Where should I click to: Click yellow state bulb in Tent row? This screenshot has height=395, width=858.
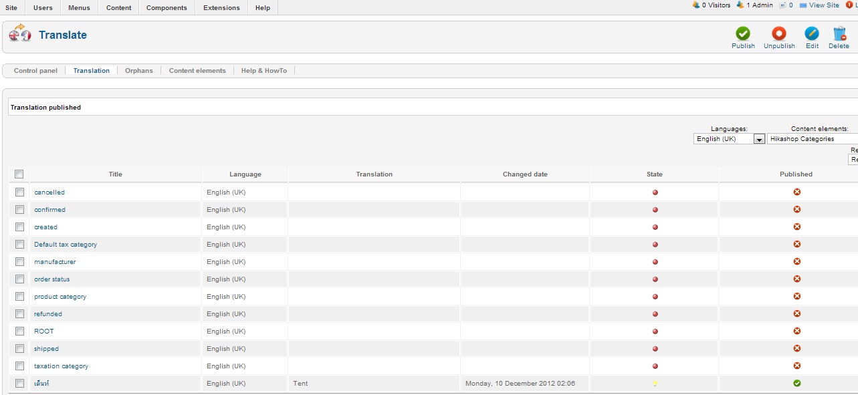(x=655, y=384)
